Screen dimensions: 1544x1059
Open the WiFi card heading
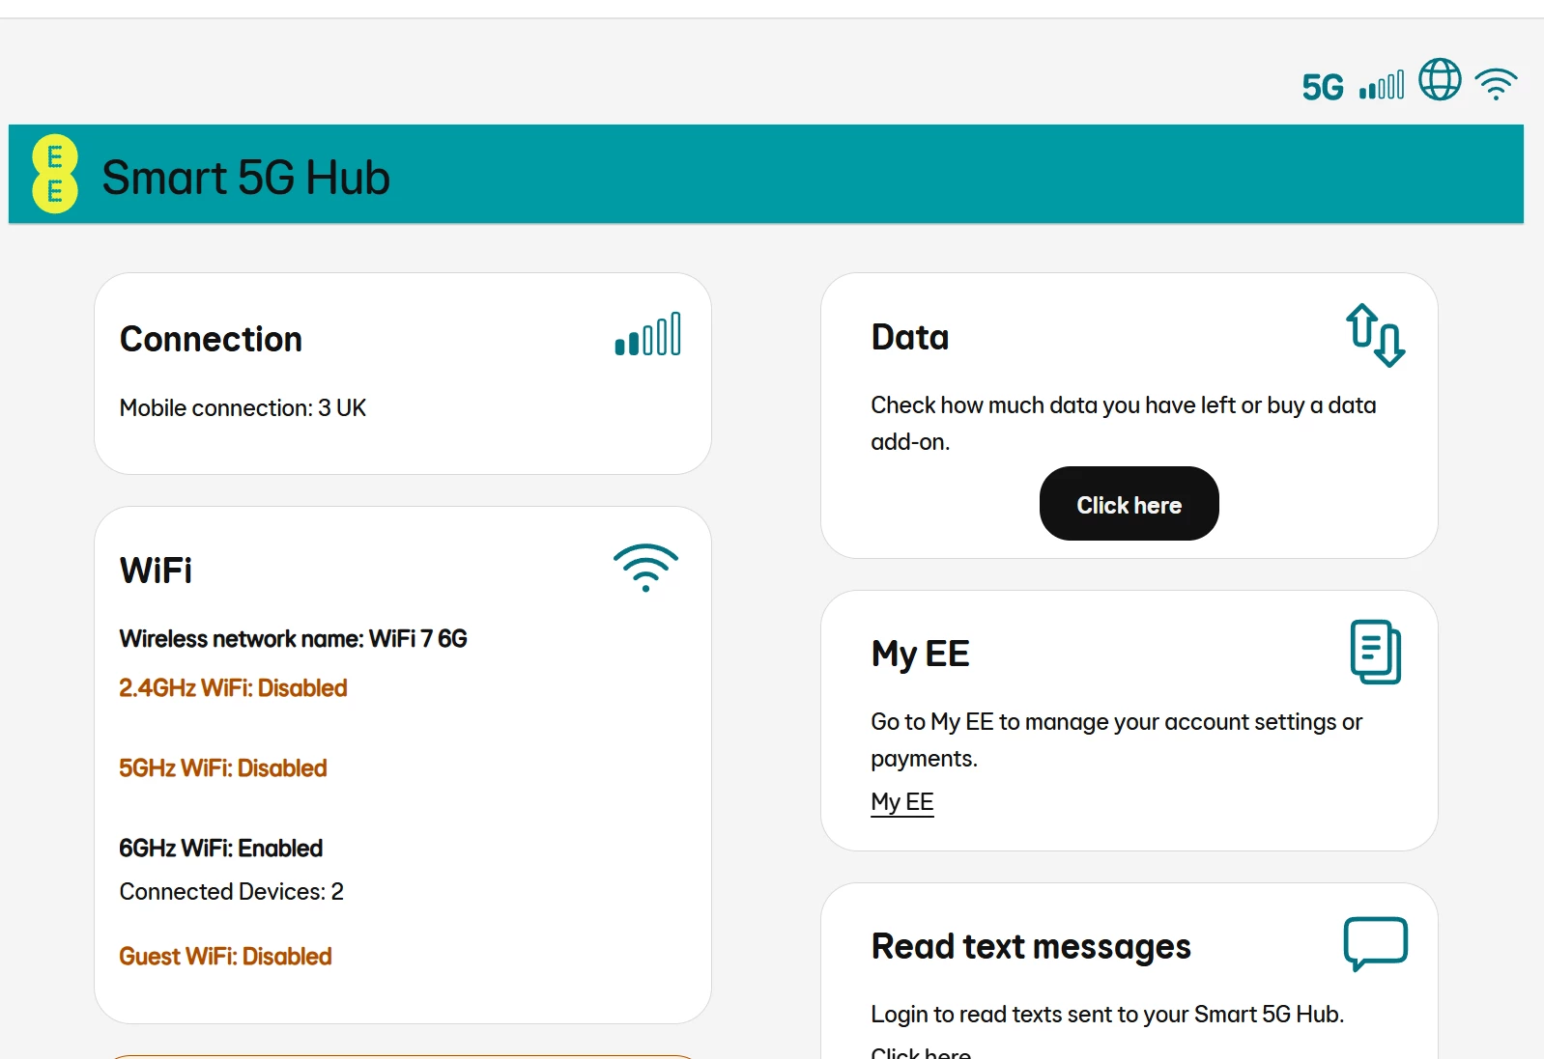[156, 571]
